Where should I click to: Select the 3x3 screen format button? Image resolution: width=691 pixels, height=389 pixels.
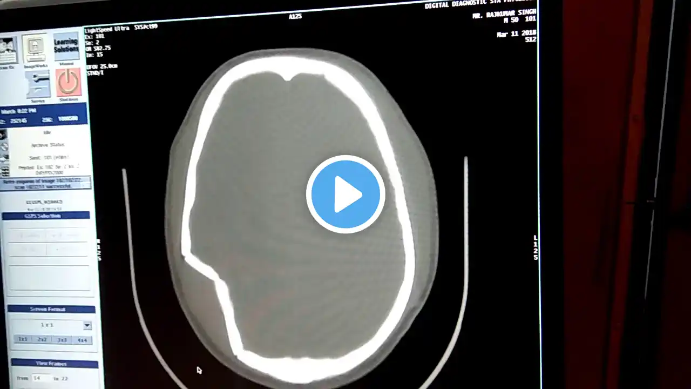pyautogui.click(x=62, y=340)
